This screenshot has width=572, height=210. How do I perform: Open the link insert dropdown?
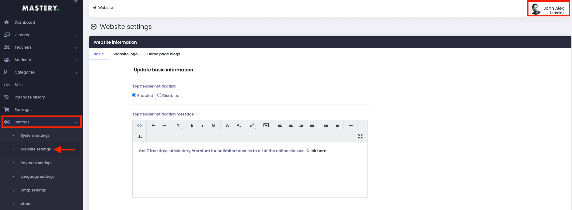point(253,126)
